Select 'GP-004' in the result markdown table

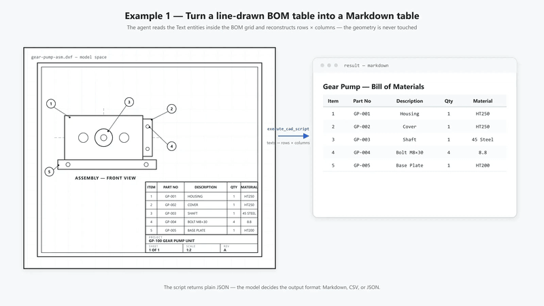pyautogui.click(x=362, y=152)
